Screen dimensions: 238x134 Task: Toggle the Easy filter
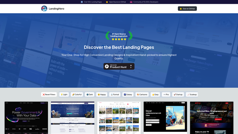click(x=155, y=94)
